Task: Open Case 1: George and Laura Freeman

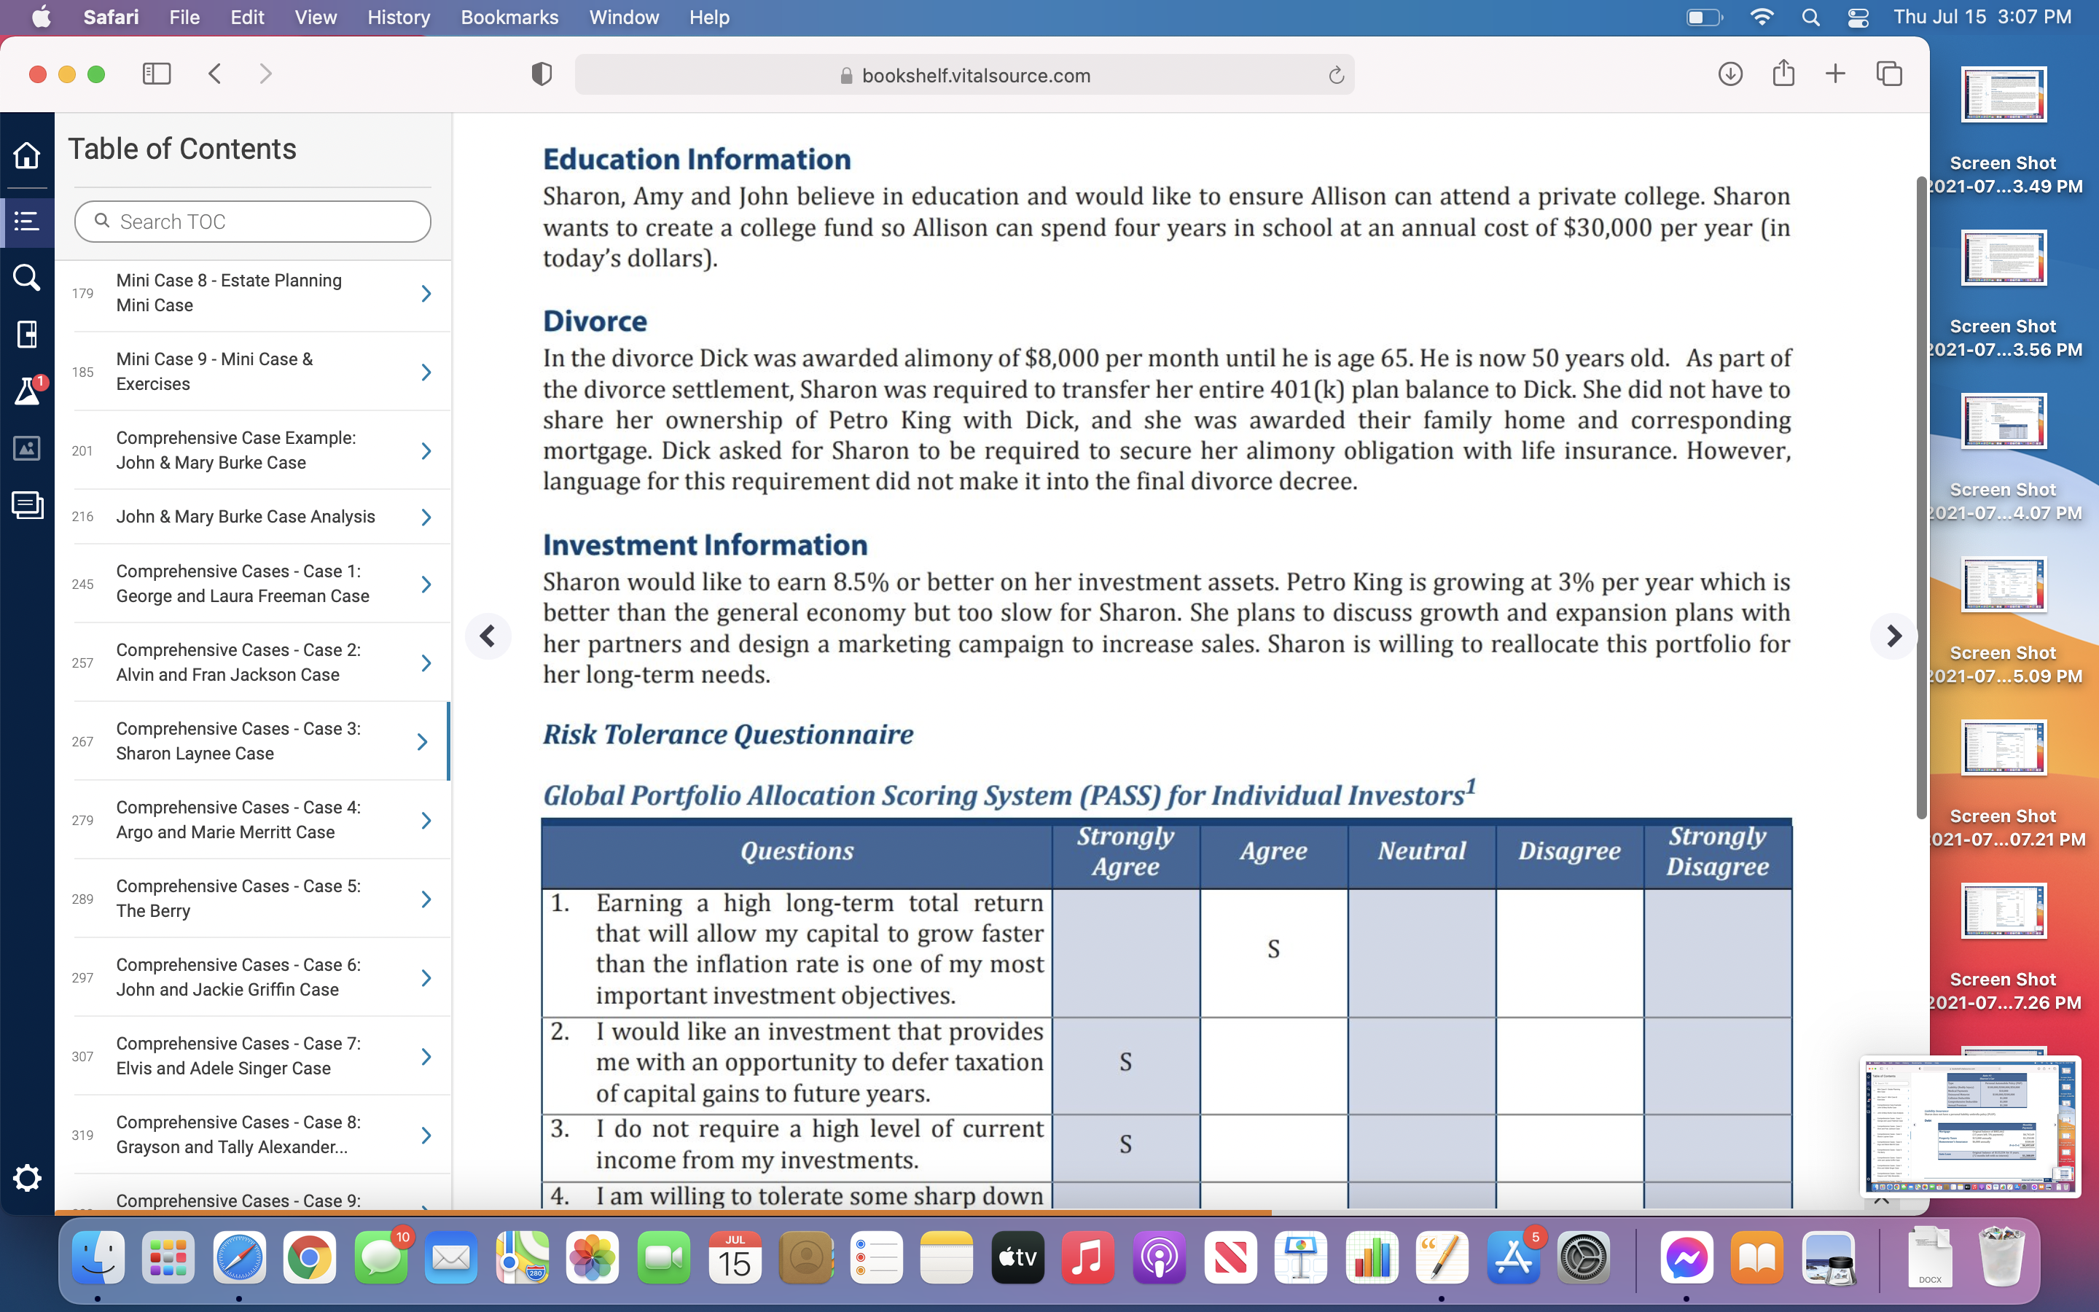Action: pos(243,584)
